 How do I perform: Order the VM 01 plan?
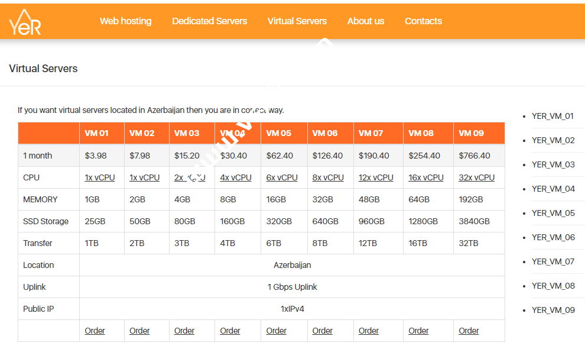[x=95, y=330]
